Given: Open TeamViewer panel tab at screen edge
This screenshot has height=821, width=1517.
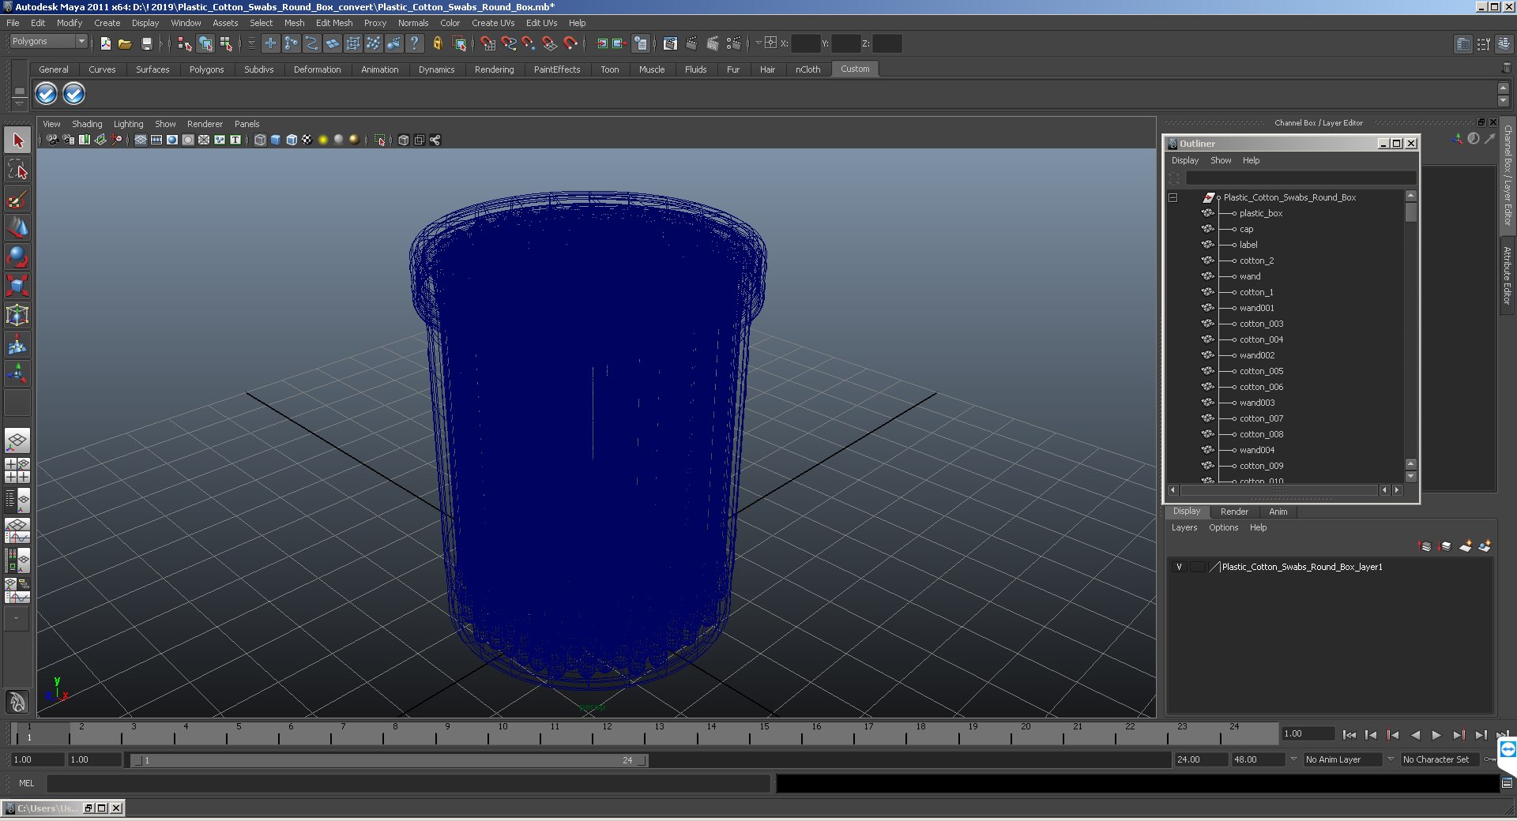Looking at the screenshot, I should (1508, 749).
